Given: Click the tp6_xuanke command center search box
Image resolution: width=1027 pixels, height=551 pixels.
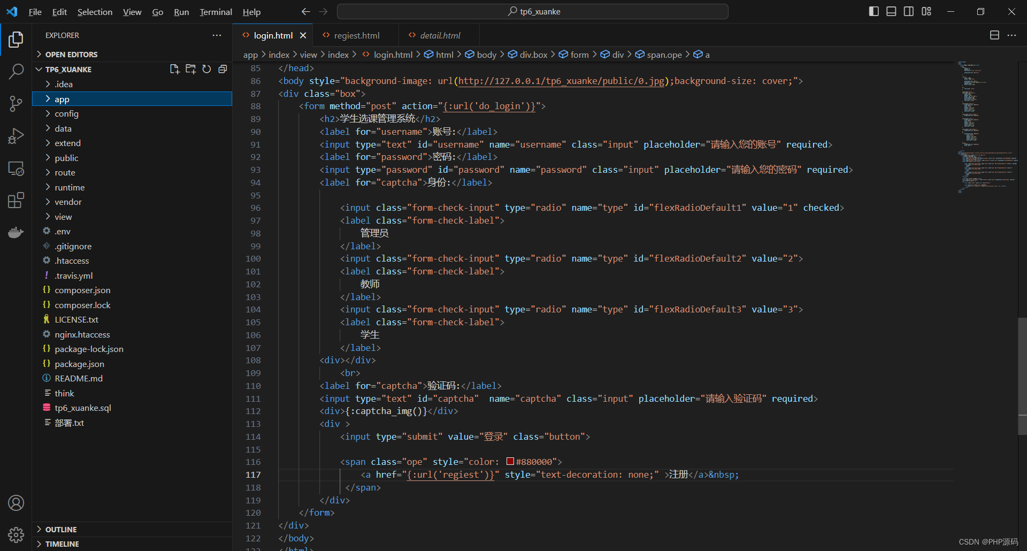Looking at the screenshot, I should click(x=533, y=11).
